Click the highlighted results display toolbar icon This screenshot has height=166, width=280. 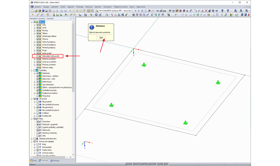click(x=177, y=11)
